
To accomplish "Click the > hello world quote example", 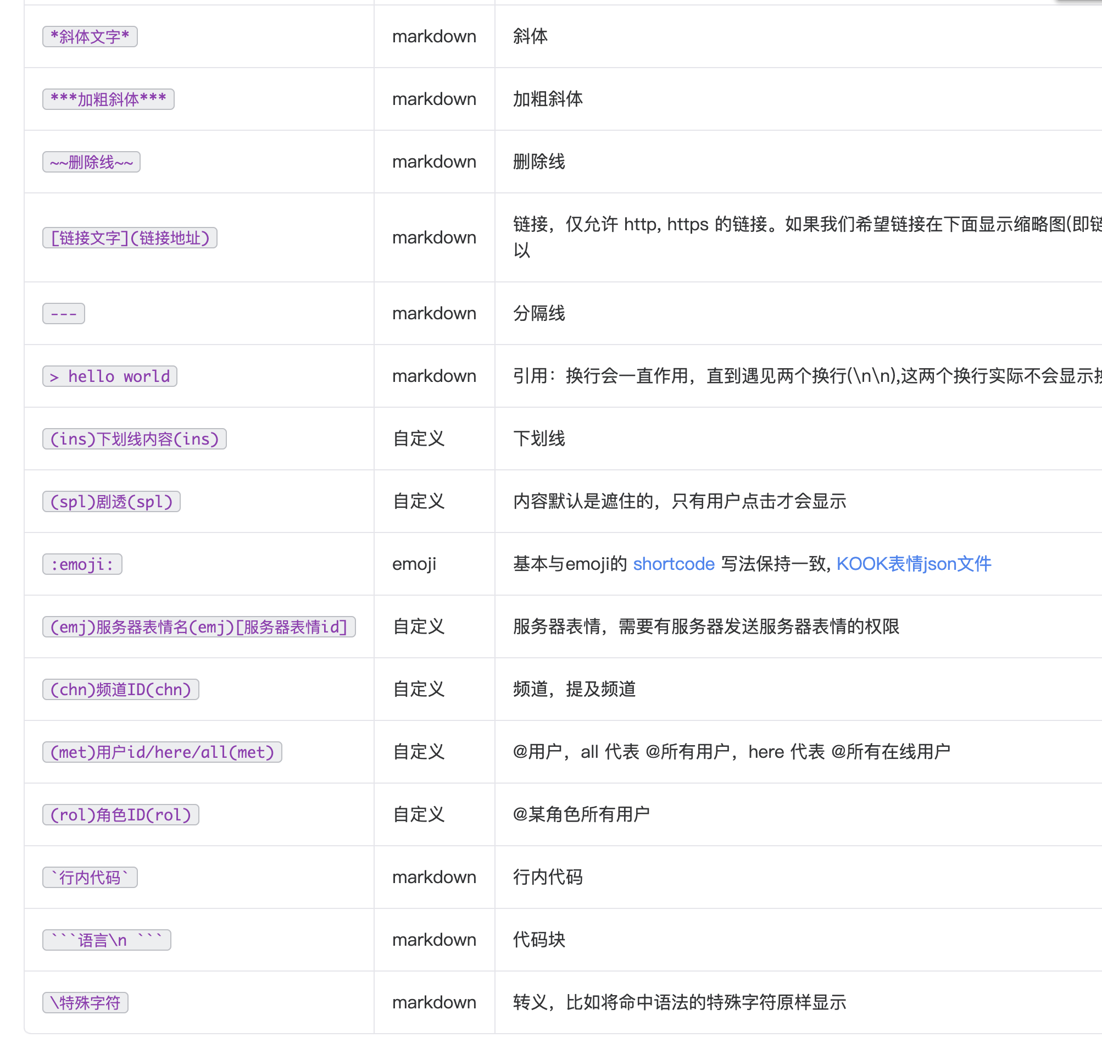I will 109,376.
